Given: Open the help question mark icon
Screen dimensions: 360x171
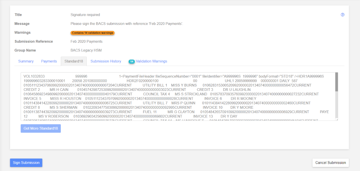Looking at the screenshot, I should tap(342, 15).
